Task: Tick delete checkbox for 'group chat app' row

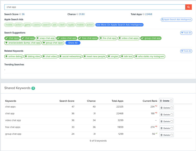Action: tap(172, 135)
